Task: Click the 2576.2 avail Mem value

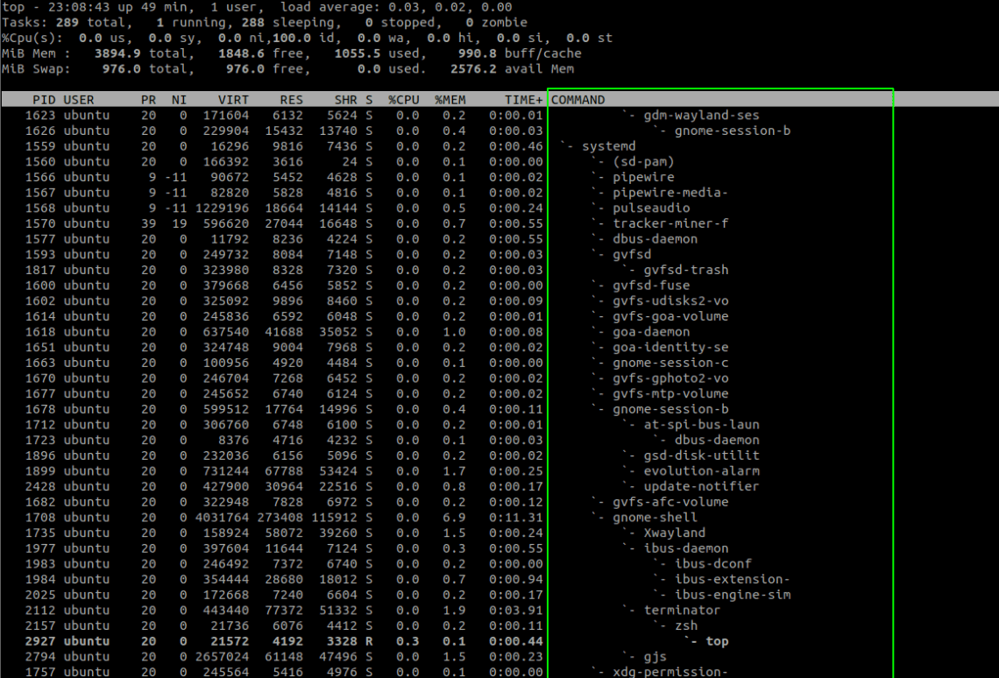Action: click(473, 68)
